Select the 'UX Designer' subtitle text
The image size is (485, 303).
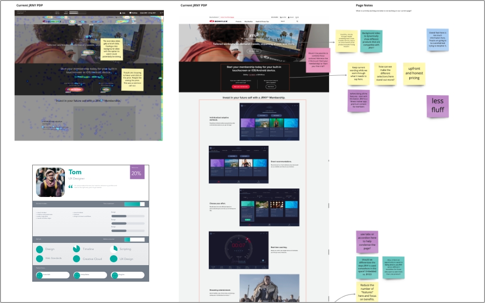click(x=76, y=178)
